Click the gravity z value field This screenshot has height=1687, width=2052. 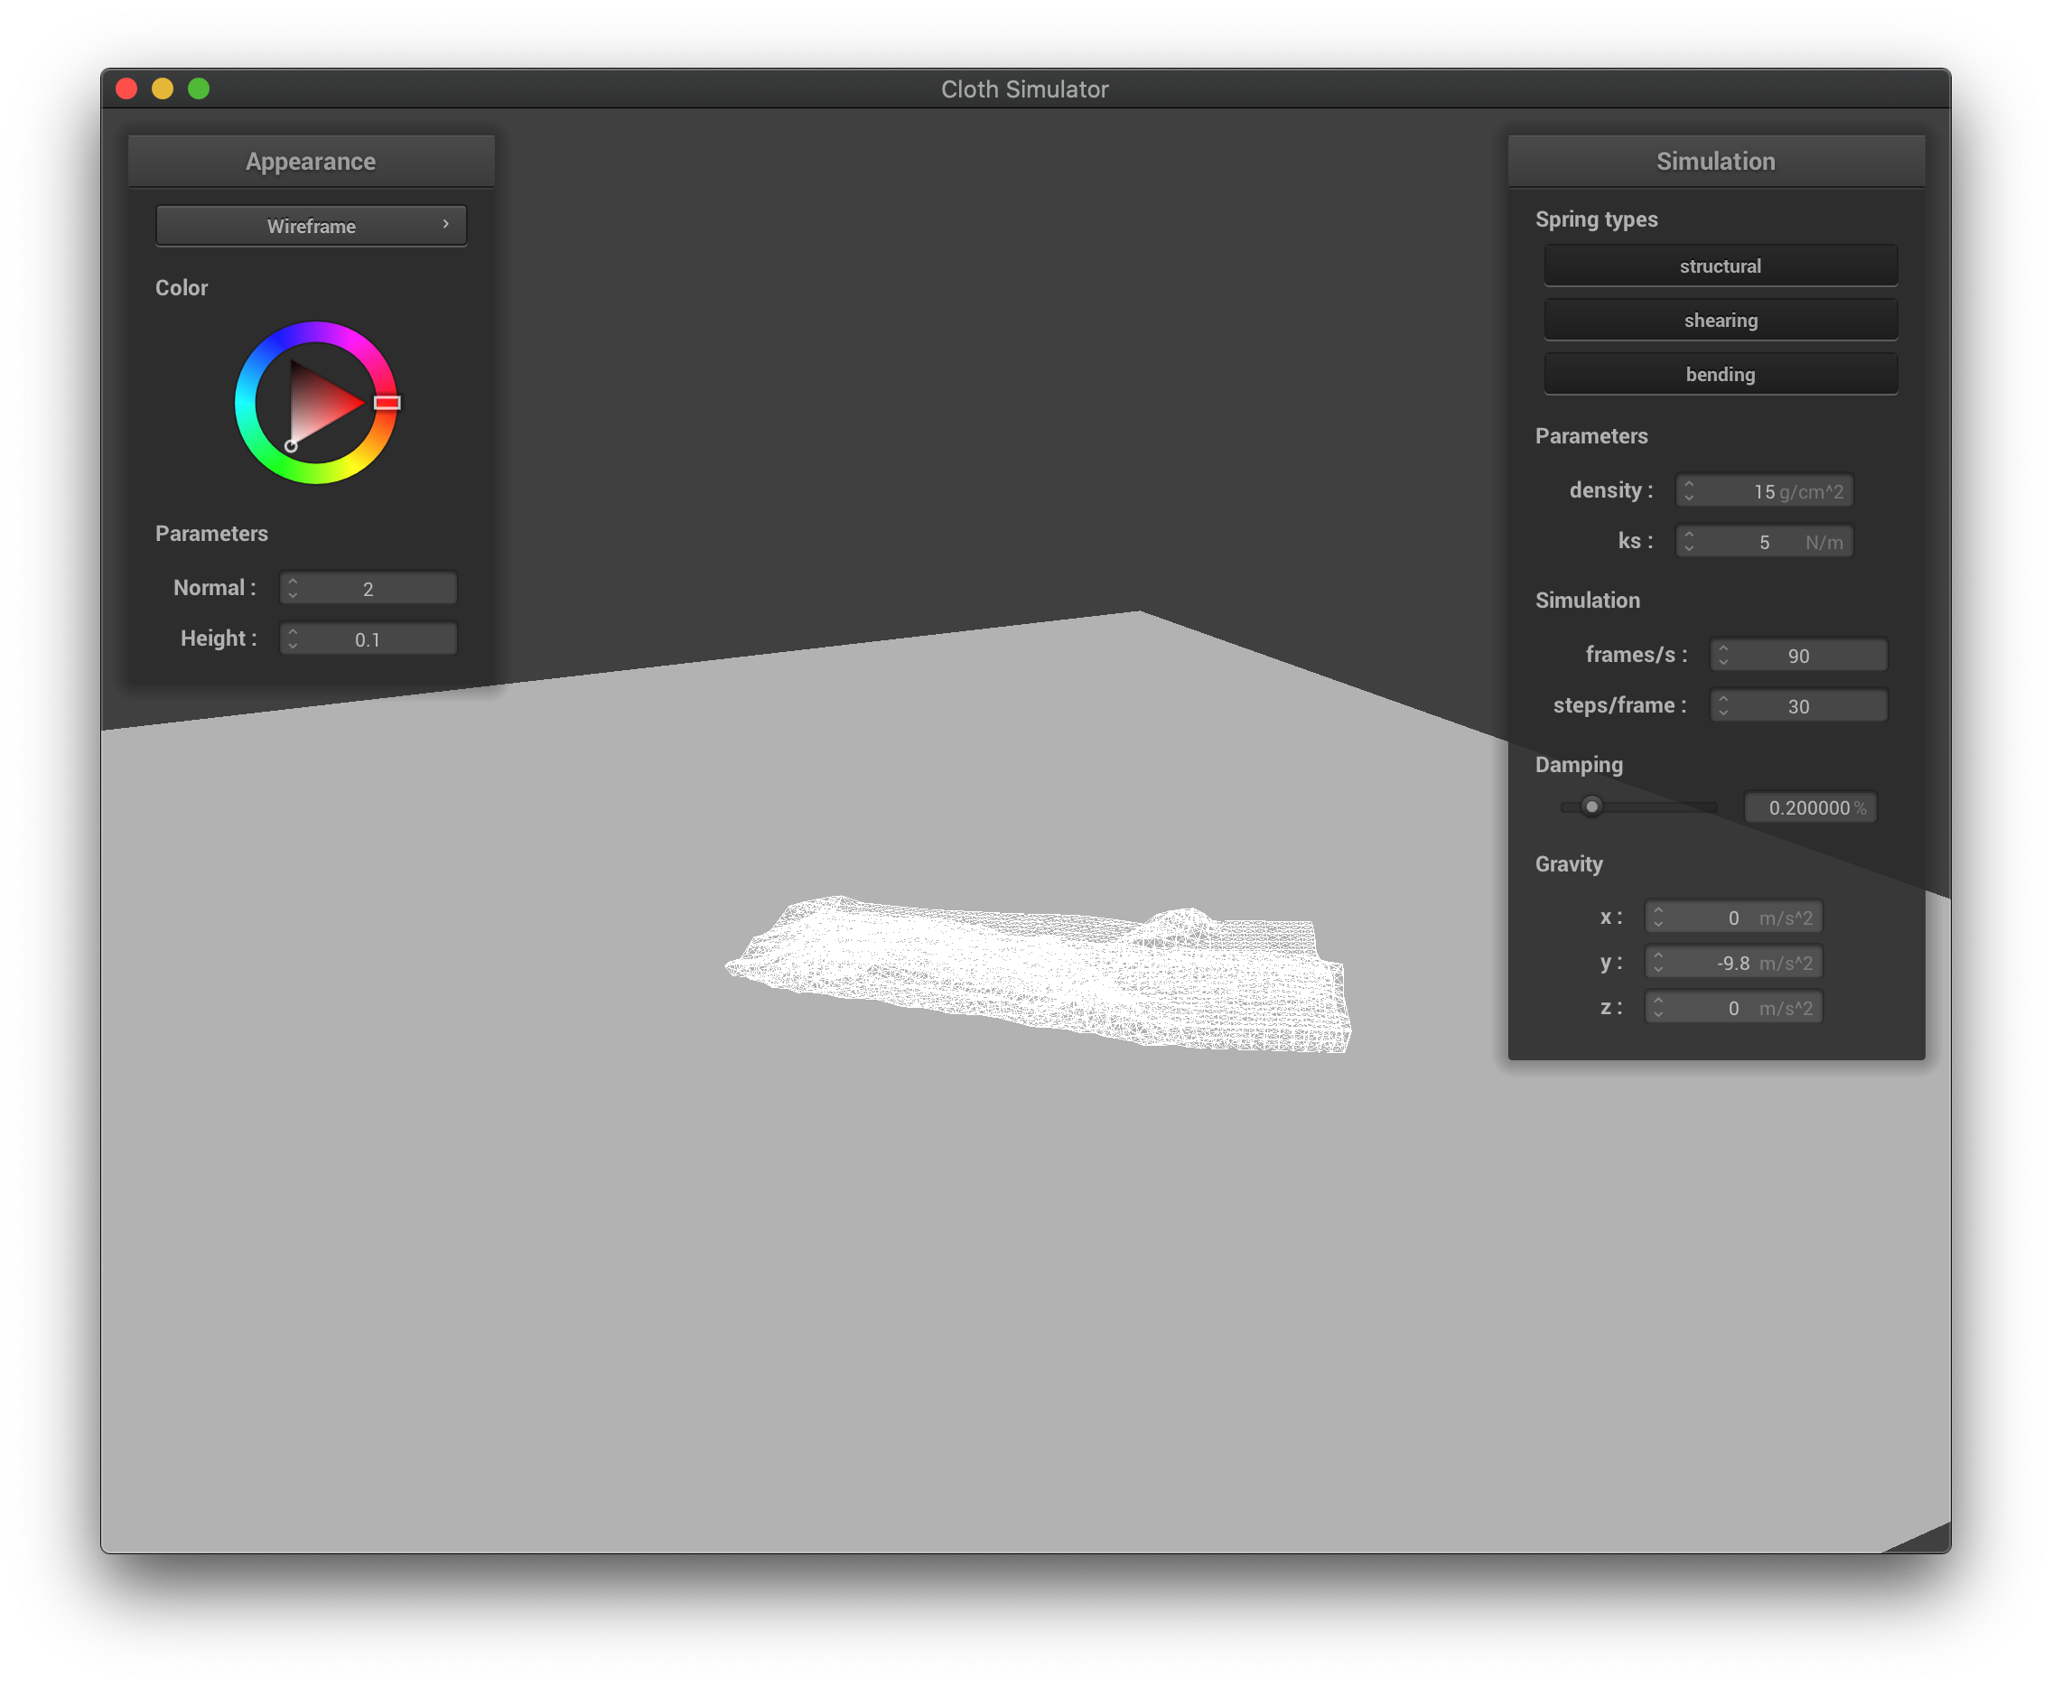(1732, 1009)
